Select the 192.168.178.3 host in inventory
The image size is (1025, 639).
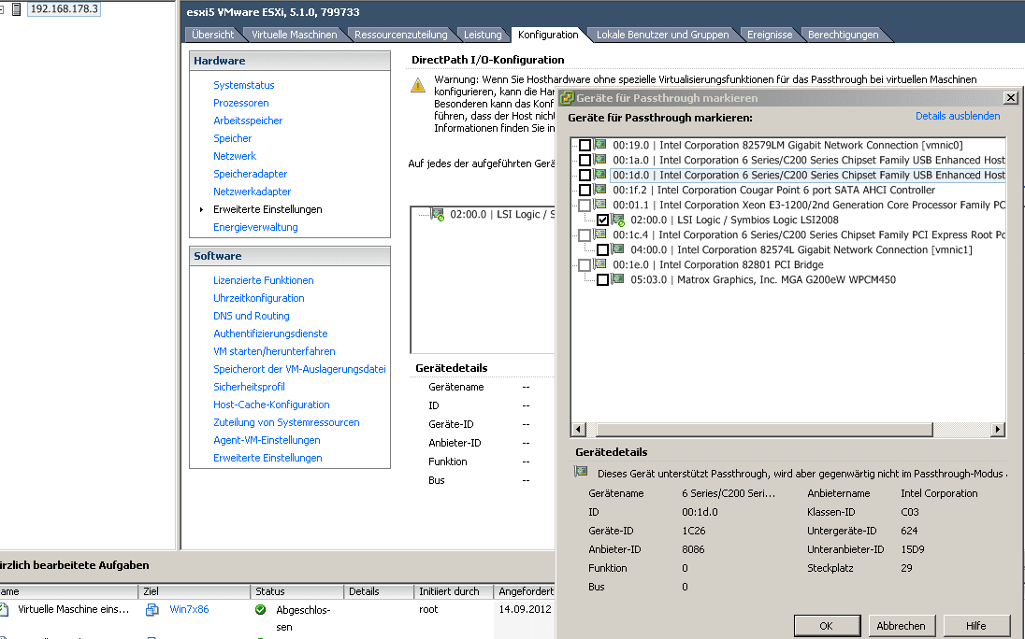64,8
